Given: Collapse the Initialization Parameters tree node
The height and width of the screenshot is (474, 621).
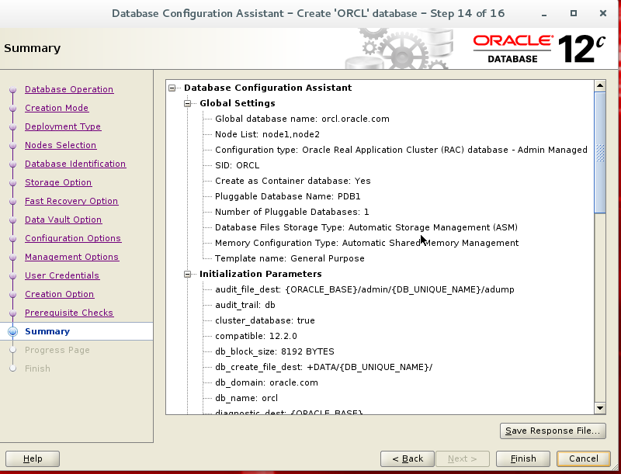Looking at the screenshot, I should click(x=187, y=274).
